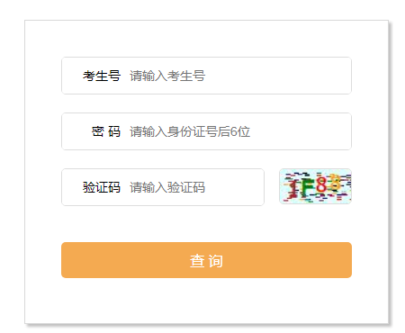
Task: Click the red 8 in captcha
Action: [x=321, y=184]
